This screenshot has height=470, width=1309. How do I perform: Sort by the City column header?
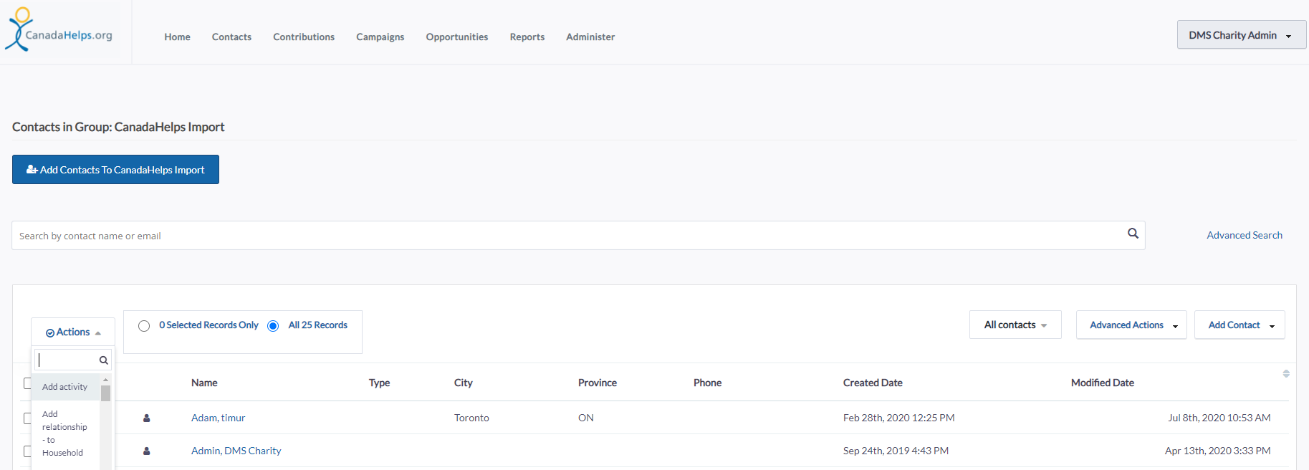tap(464, 383)
